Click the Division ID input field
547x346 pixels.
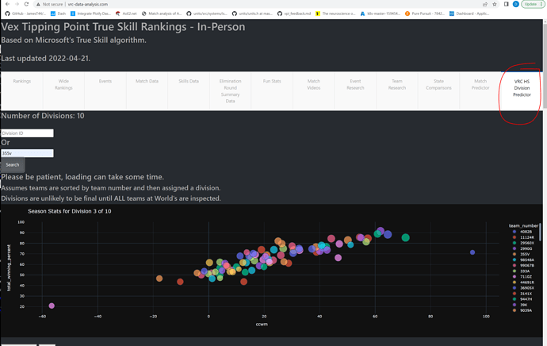click(27, 133)
